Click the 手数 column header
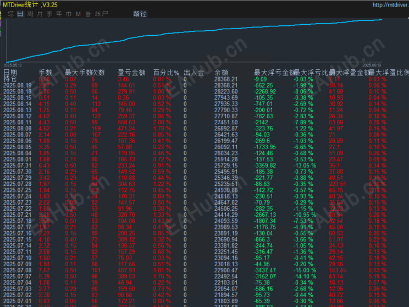The height and width of the screenshot is (307, 409). coord(46,72)
